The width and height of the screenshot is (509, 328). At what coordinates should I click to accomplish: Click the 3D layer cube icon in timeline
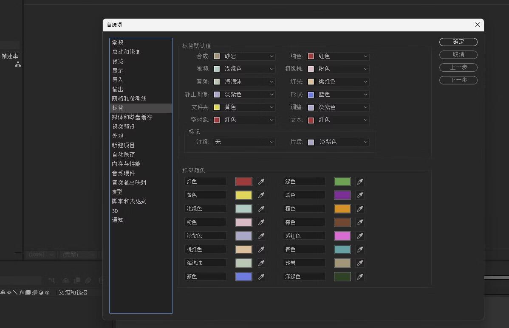coord(48,292)
